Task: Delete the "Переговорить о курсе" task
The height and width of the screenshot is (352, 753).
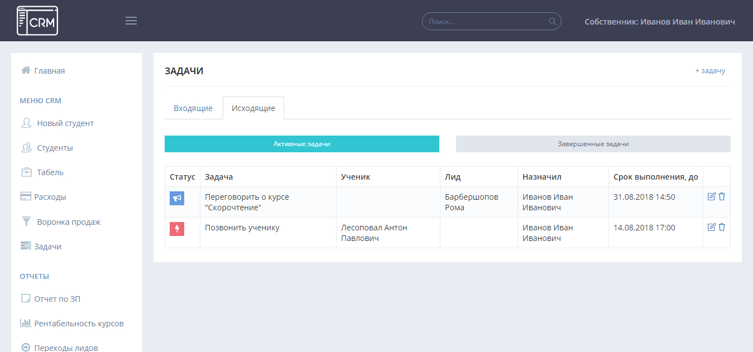Action: [722, 196]
